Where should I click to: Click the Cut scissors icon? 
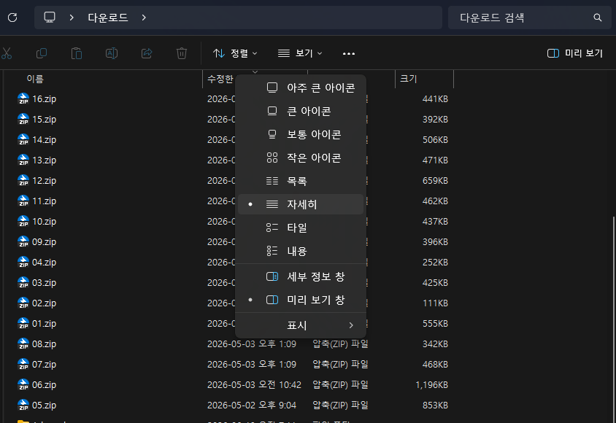point(7,53)
